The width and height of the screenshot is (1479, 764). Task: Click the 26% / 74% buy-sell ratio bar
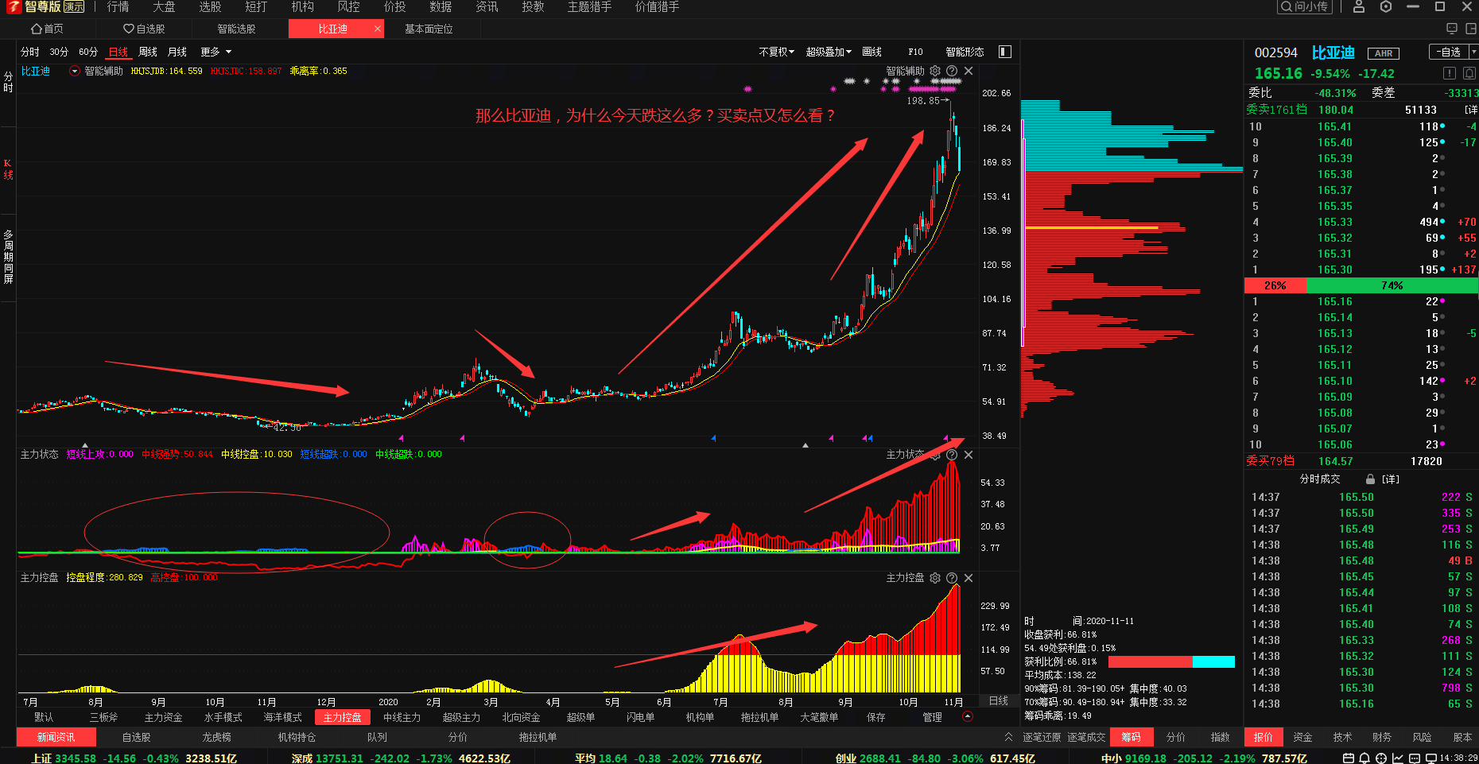coord(1361,285)
